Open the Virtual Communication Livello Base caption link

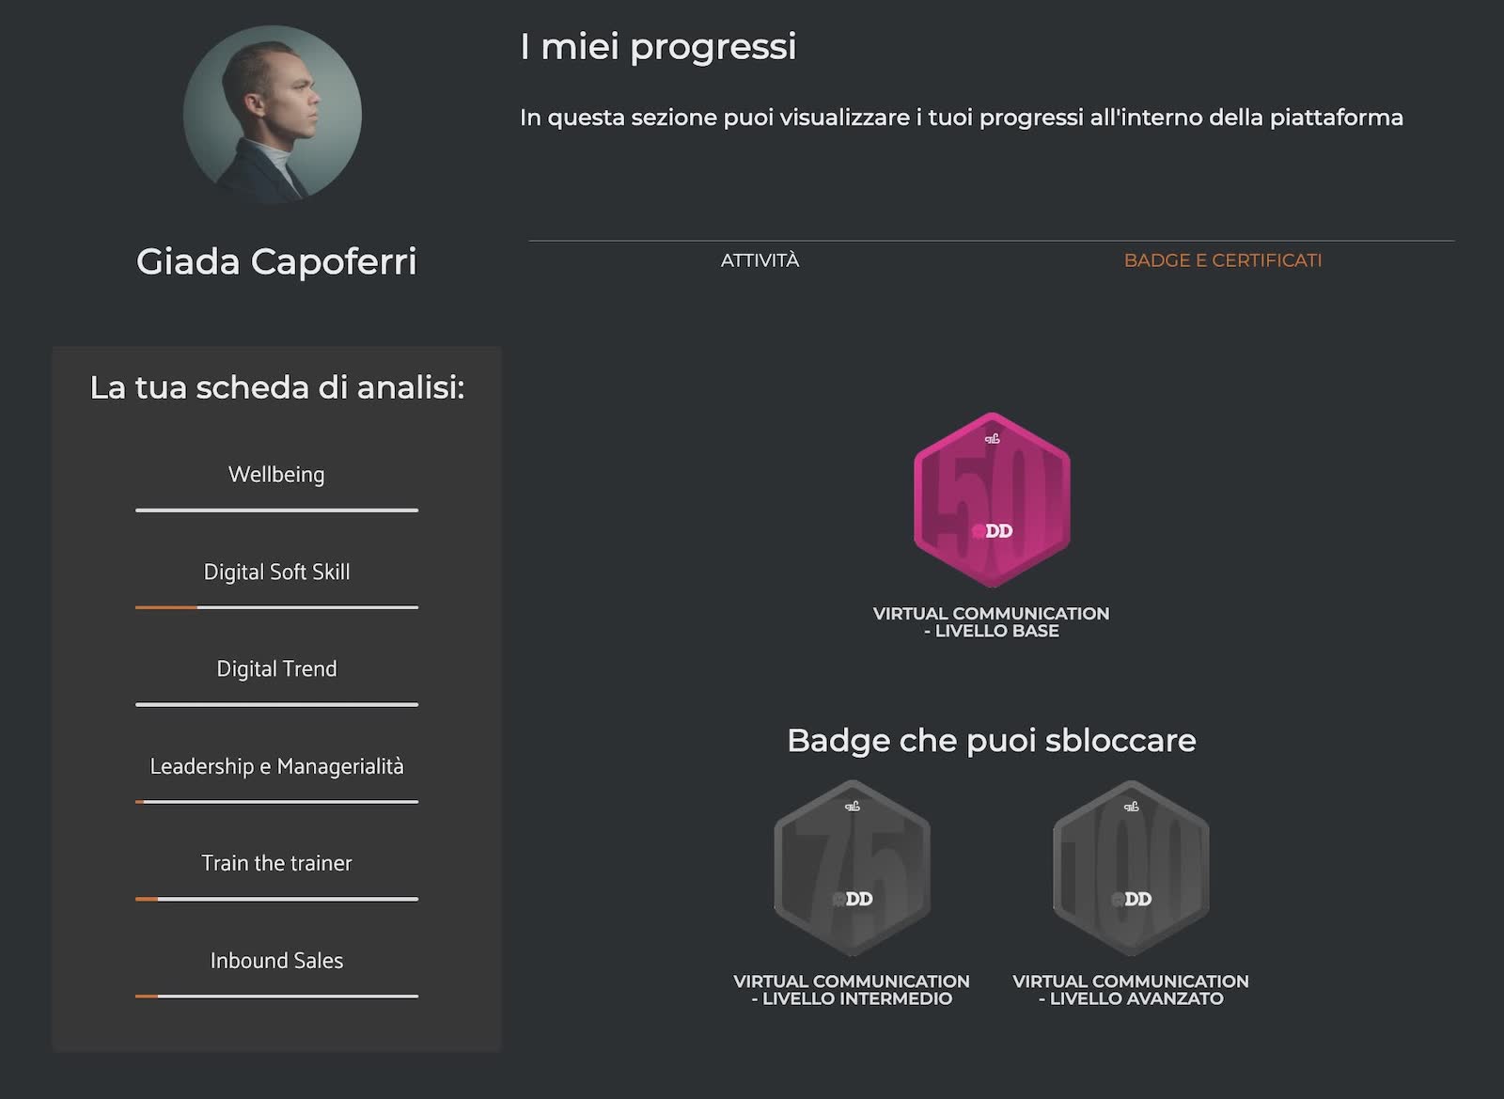click(991, 621)
